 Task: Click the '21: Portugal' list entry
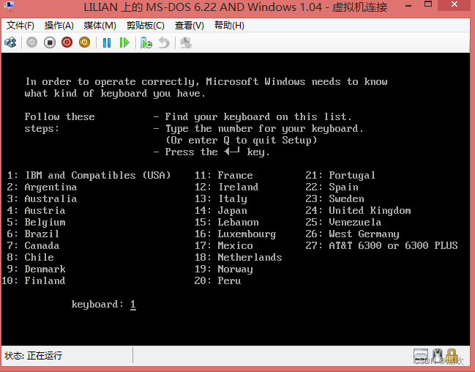(x=340, y=175)
